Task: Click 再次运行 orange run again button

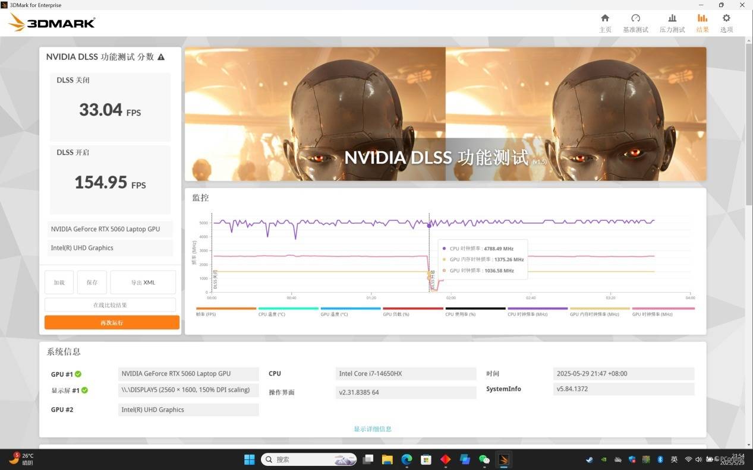Action: click(x=112, y=323)
